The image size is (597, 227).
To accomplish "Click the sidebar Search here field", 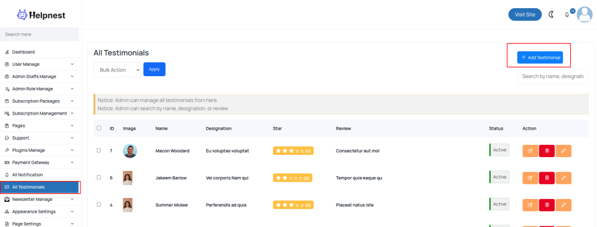I will pyautogui.click(x=39, y=34).
